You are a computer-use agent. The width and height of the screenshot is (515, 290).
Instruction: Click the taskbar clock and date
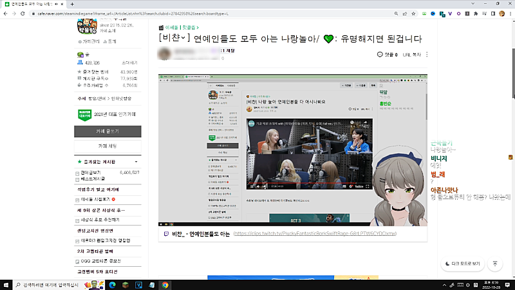491,285
